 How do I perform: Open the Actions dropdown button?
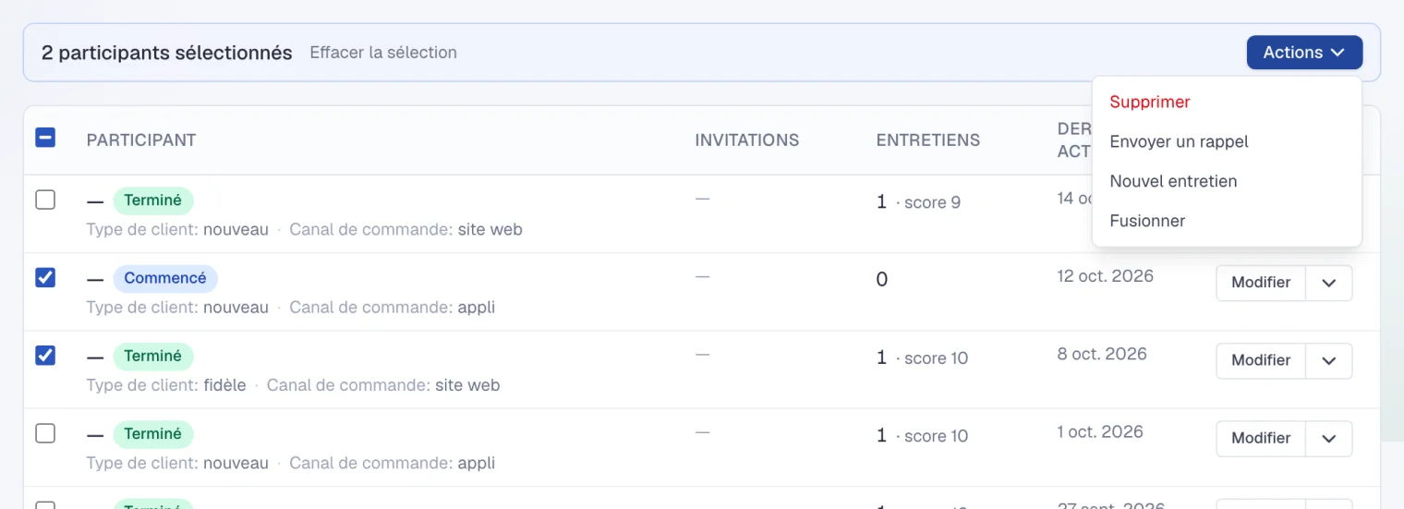1304,53
